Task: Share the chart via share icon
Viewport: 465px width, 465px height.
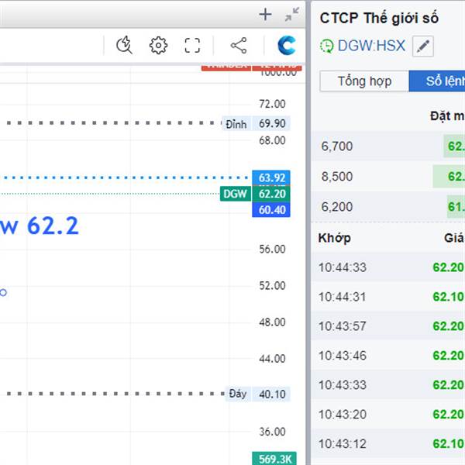Action: [239, 46]
